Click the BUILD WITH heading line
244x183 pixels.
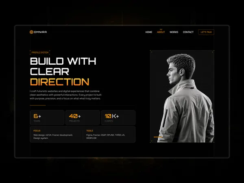(63, 61)
